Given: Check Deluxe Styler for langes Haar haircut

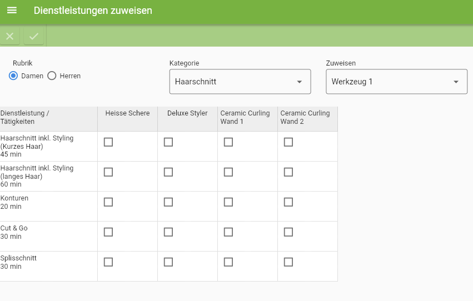Looking at the screenshot, I should click(x=168, y=172).
